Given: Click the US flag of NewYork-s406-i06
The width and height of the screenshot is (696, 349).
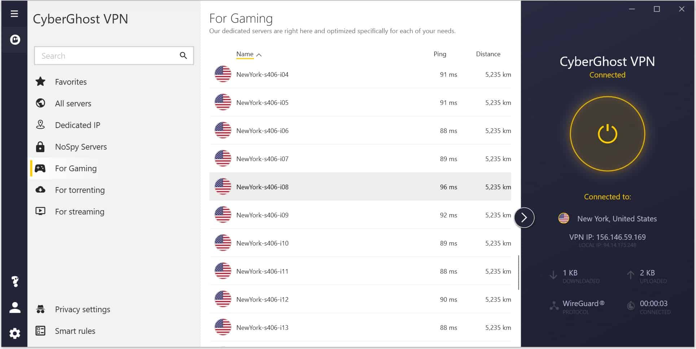Looking at the screenshot, I should (x=223, y=131).
